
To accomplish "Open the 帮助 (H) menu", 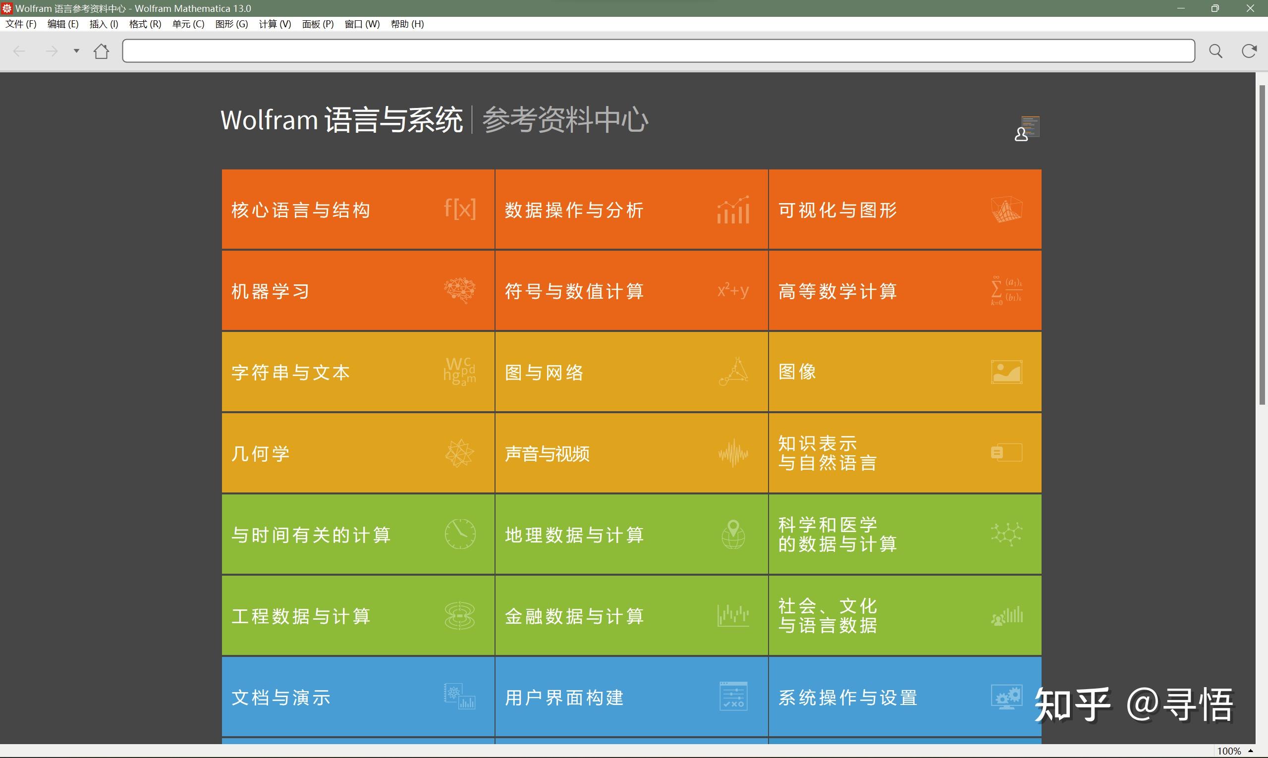I will point(407,24).
